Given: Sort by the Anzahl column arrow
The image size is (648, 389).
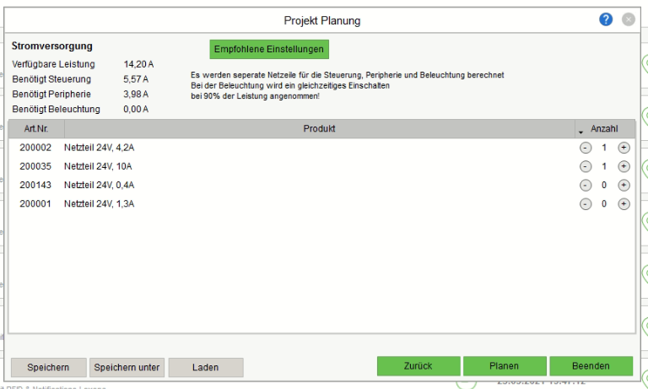Looking at the screenshot, I should pyautogui.click(x=580, y=130).
